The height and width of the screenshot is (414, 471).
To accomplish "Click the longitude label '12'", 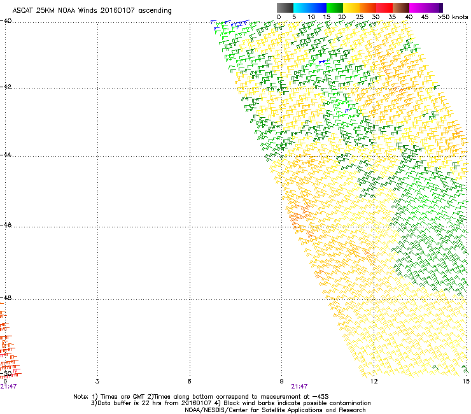I will pyautogui.click(x=374, y=382).
